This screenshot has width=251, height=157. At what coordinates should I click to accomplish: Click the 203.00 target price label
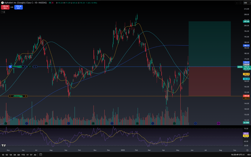(246, 21)
